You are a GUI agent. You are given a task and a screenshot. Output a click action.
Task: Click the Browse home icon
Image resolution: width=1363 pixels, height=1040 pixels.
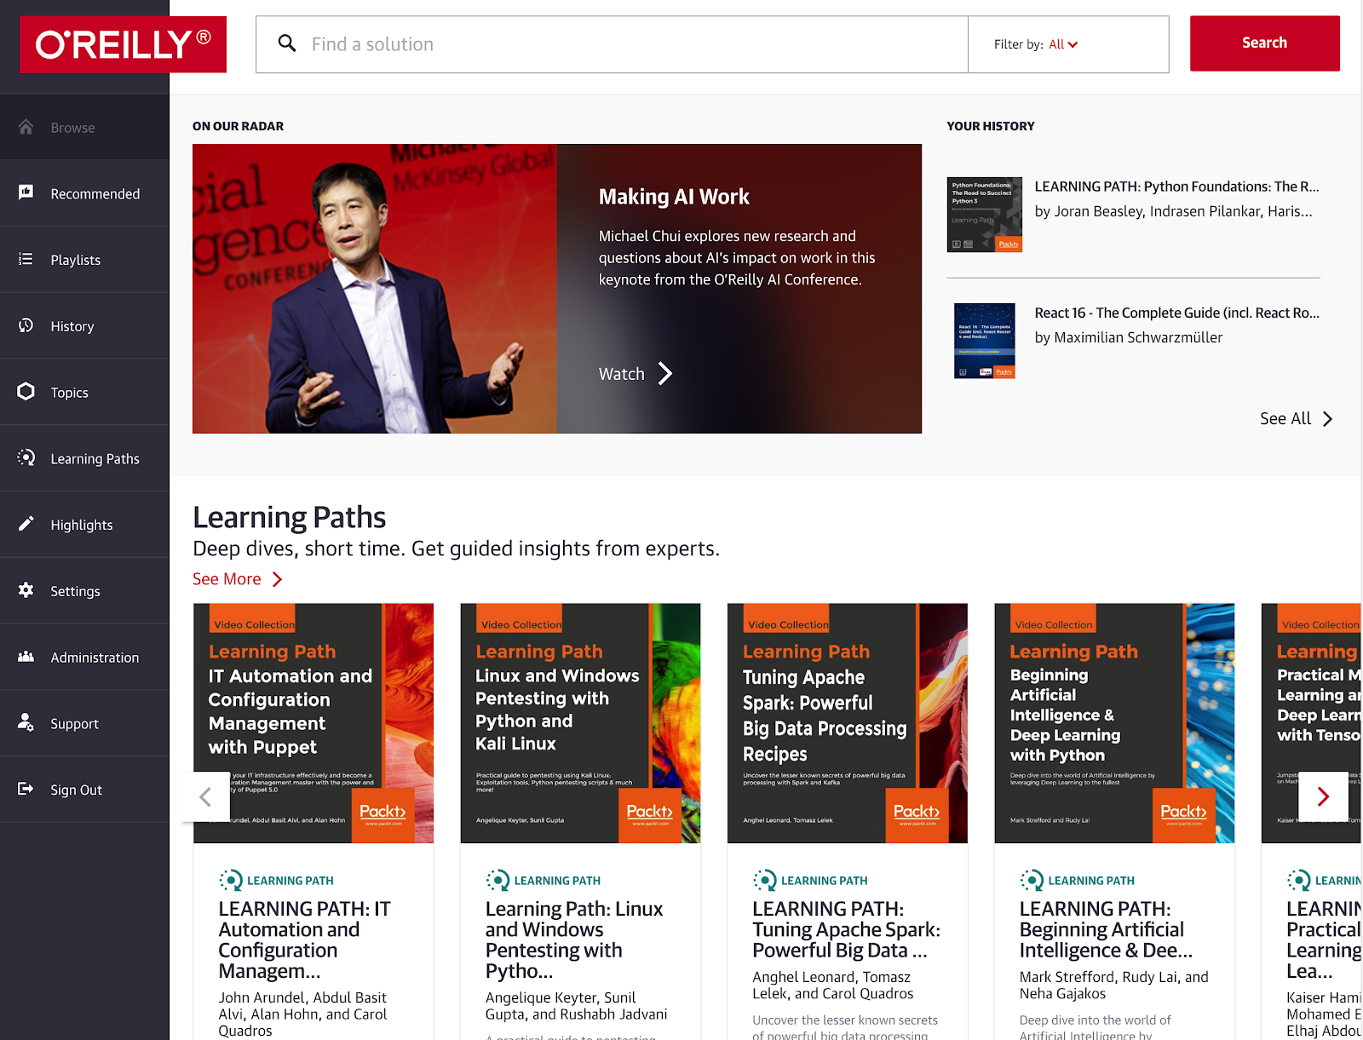coord(26,127)
